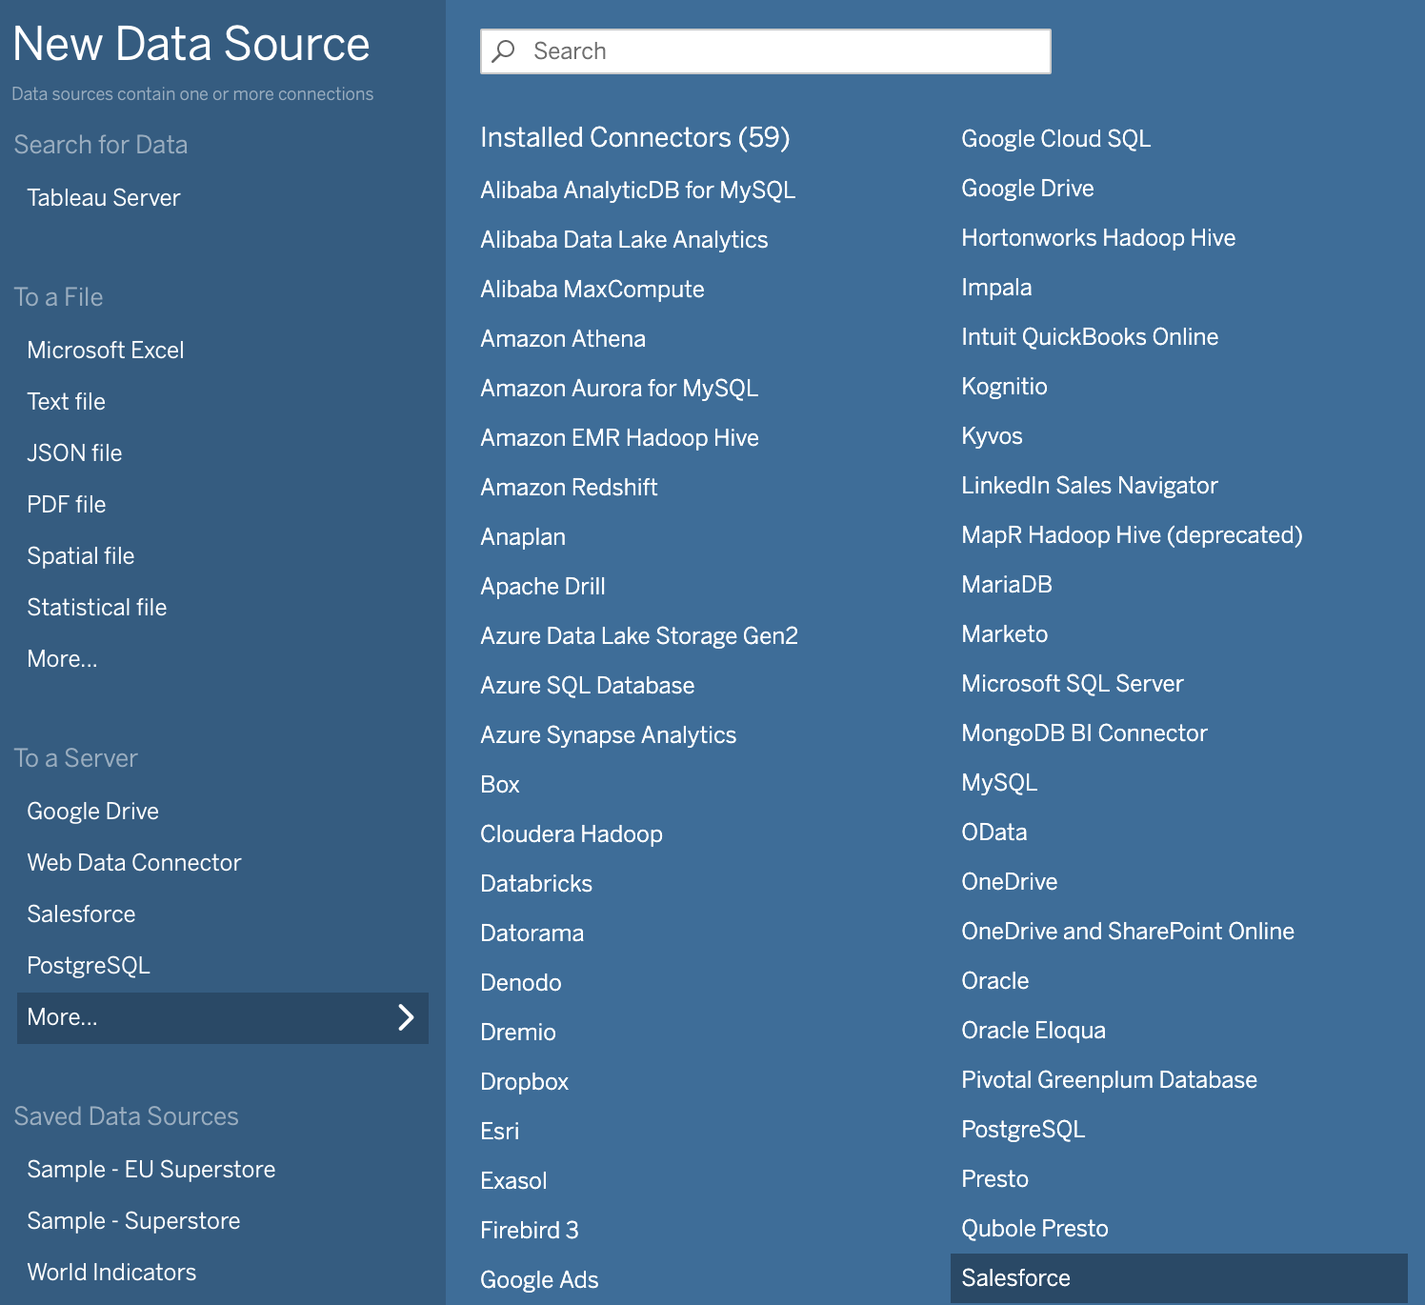The image size is (1425, 1305).
Task: Connect to Kyvos
Action: (992, 436)
